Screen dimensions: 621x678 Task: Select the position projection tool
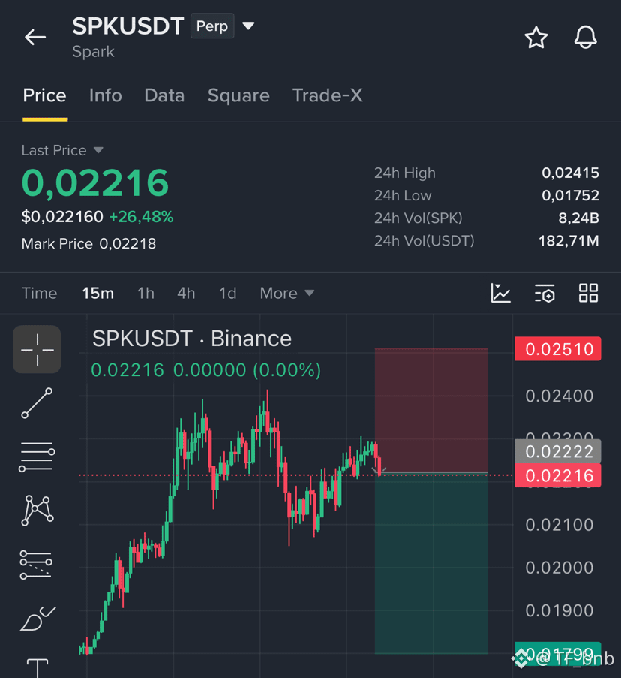coord(36,565)
